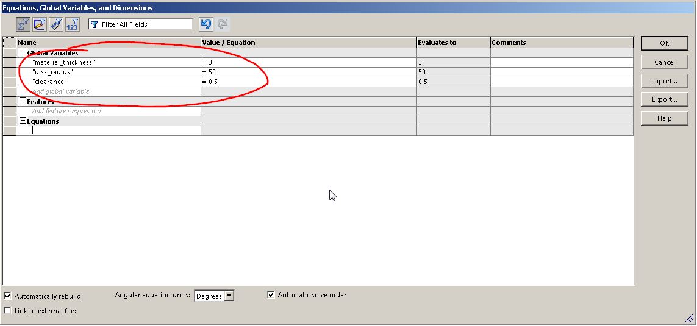Click the Evaluates to column header
This screenshot has width=697, height=326.
454,43
